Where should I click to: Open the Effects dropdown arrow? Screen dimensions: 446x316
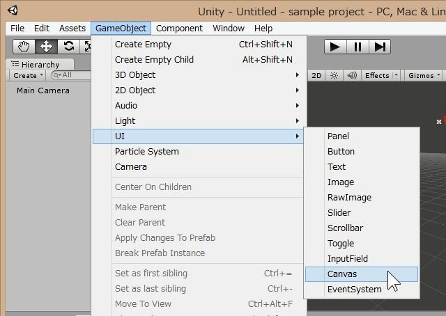coord(397,75)
